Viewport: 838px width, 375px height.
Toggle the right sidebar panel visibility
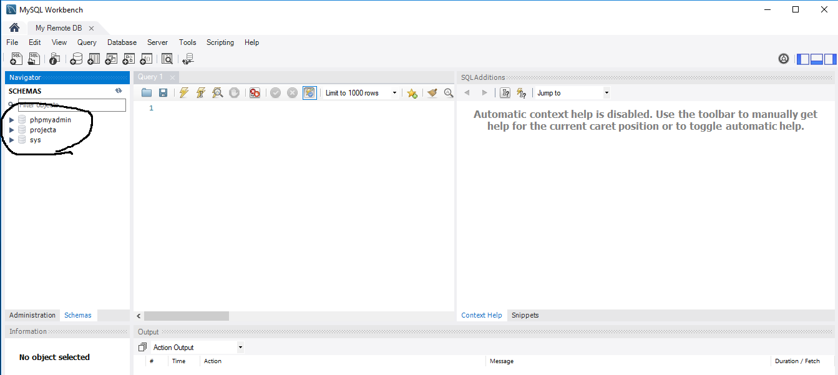pyautogui.click(x=830, y=59)
